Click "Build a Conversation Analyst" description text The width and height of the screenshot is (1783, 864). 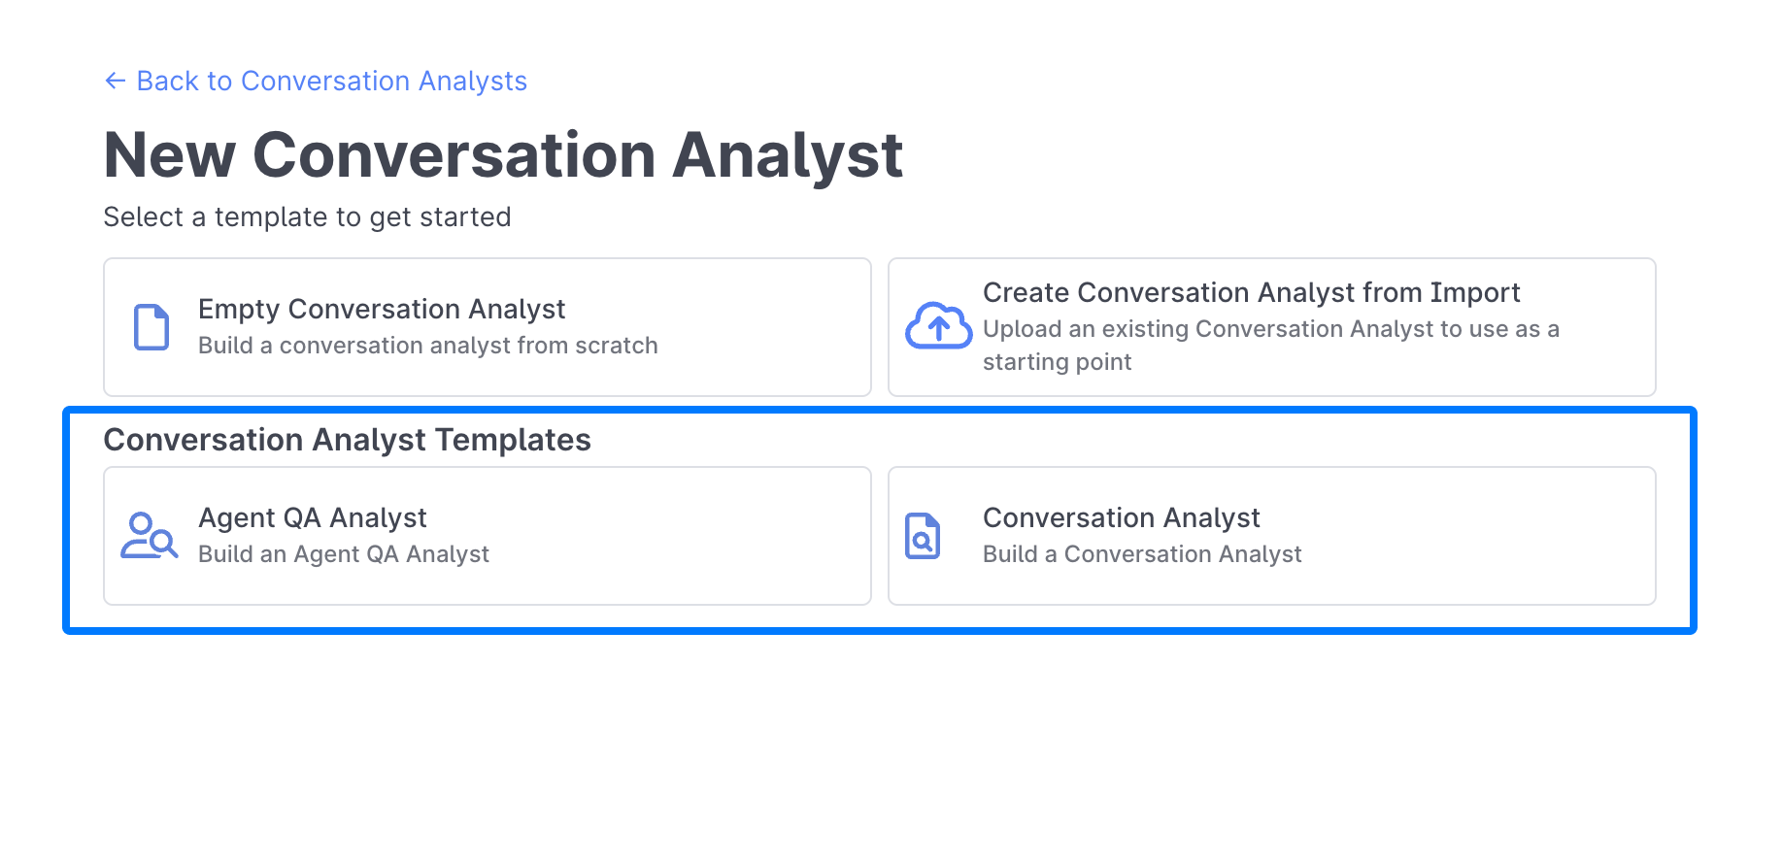[1142, 555]
